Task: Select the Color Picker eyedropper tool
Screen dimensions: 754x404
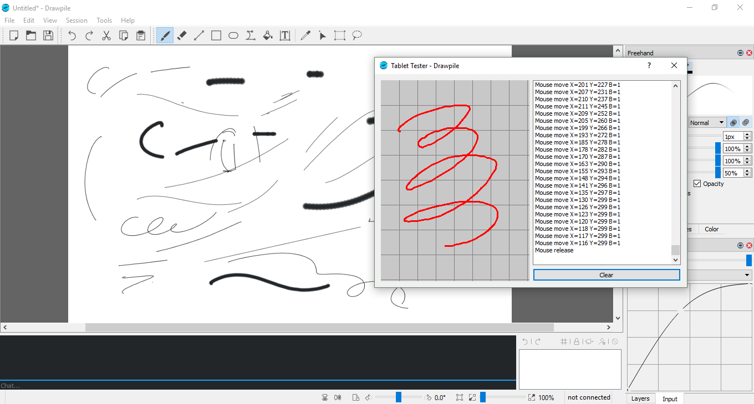Action: [305, 35]
